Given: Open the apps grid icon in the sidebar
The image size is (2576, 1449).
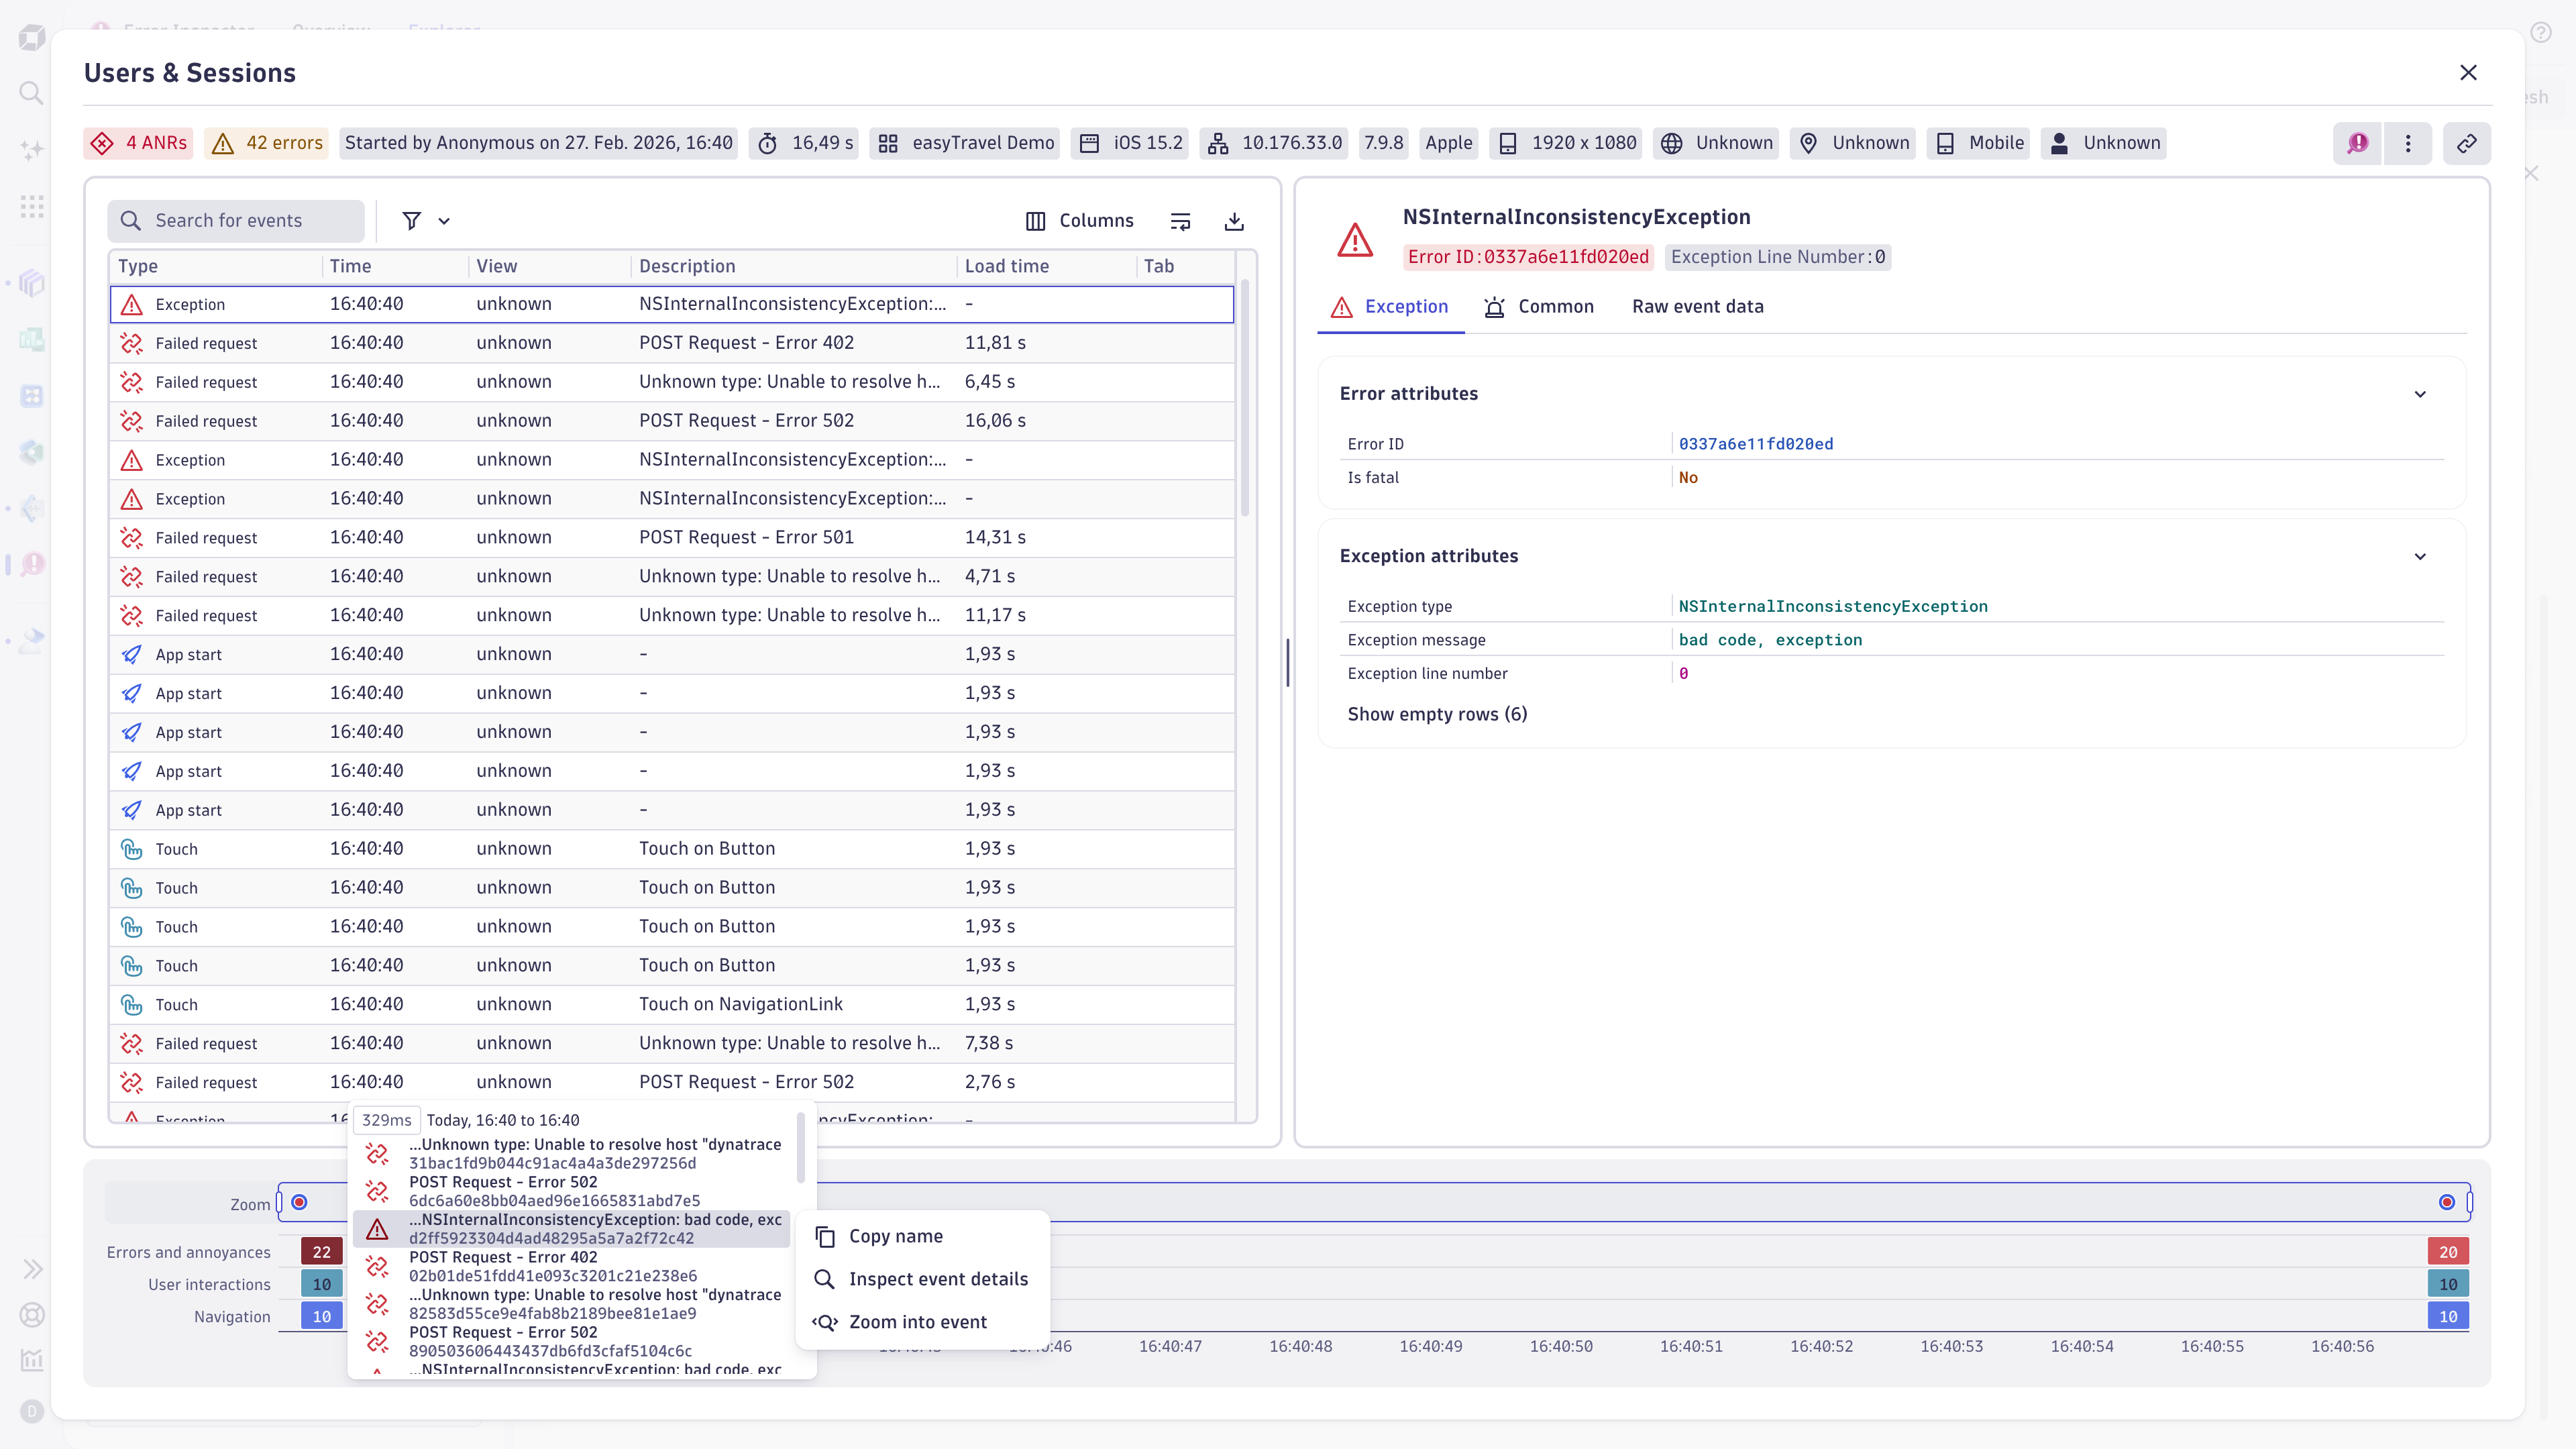Looking at the screenshot, I should point(31,206).
